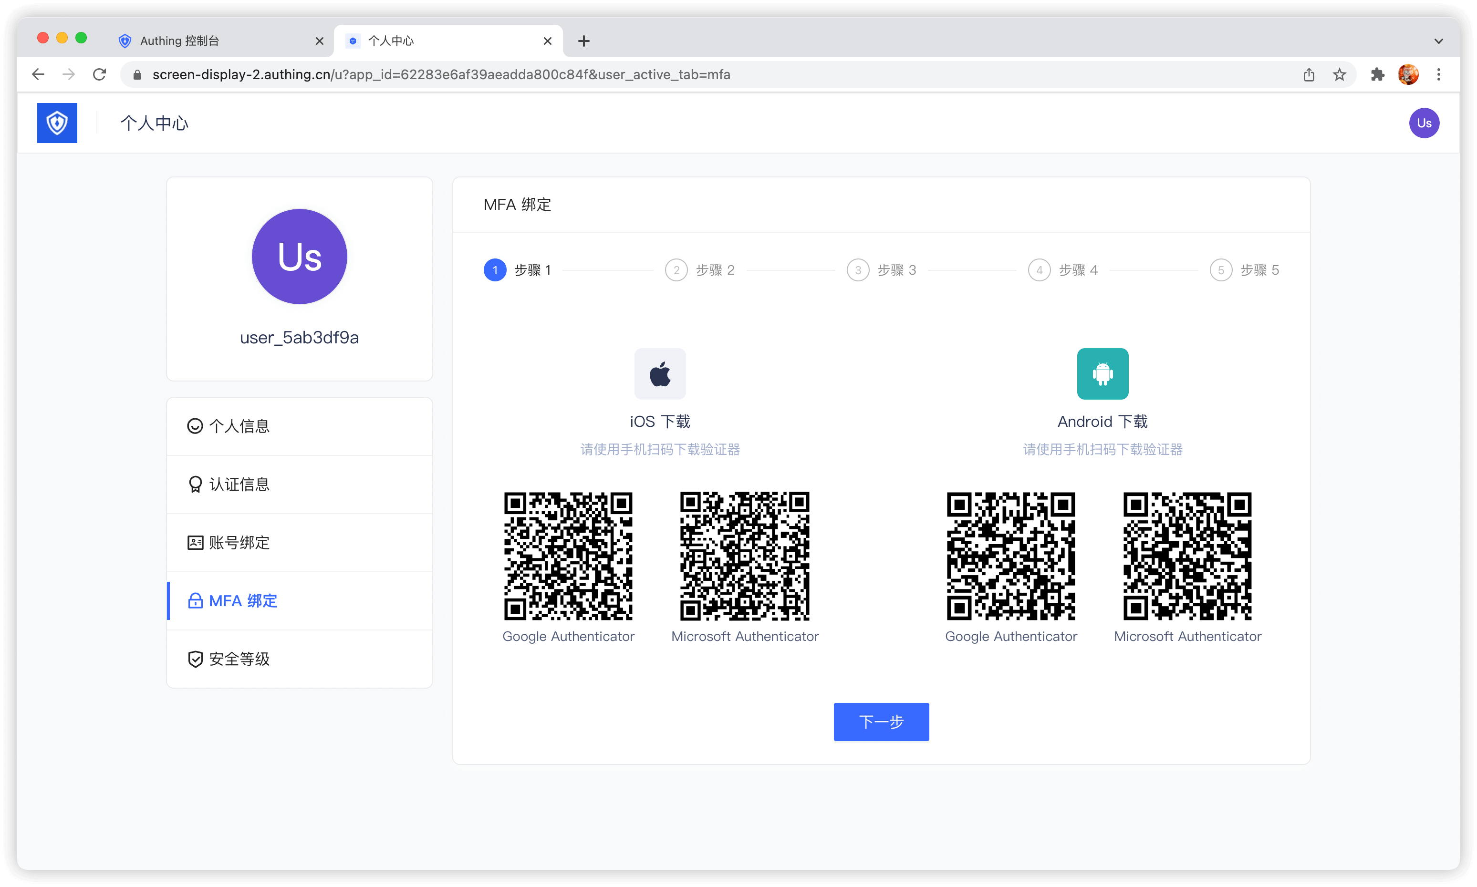The height and width of the screenshot is (887, 1477).
Task: Click the Authing shield logo
Action: coord(57,123)
